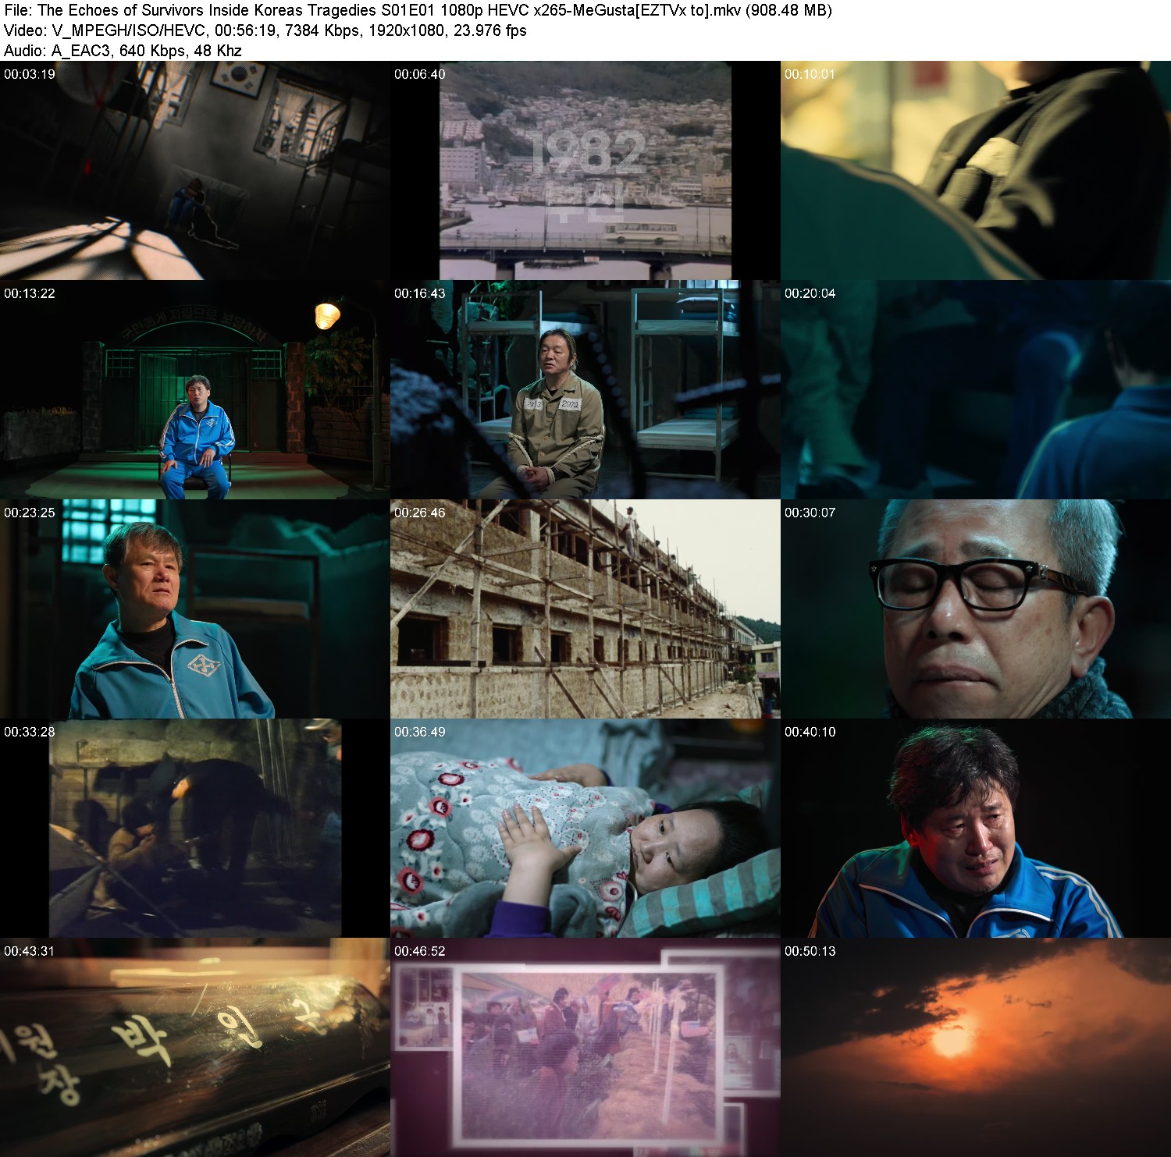
Task: Click the "00:13:22" timestamp label
Action: point(30,293)
